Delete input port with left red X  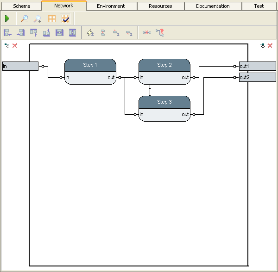[15, 46]
